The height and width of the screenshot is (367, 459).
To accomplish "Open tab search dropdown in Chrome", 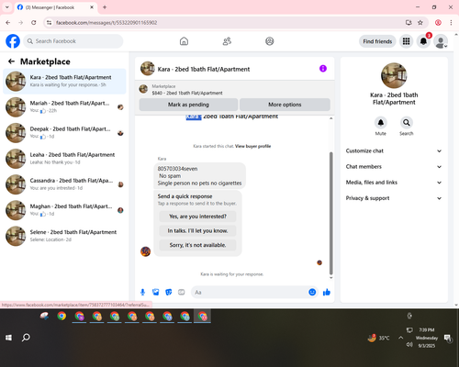I will (7, 7).
